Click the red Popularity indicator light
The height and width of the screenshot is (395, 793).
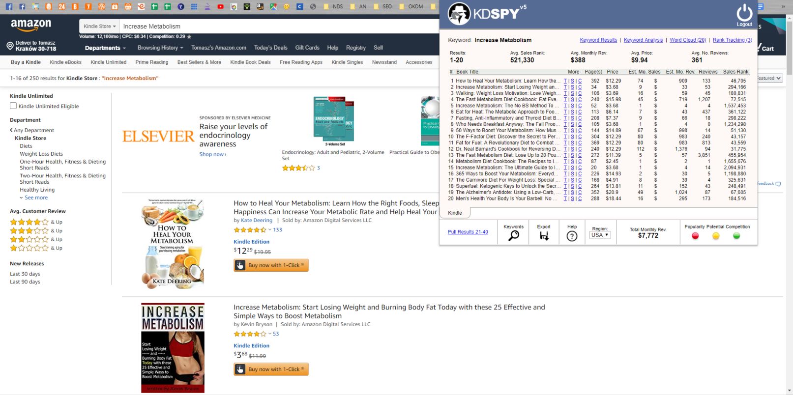[695, 236]
